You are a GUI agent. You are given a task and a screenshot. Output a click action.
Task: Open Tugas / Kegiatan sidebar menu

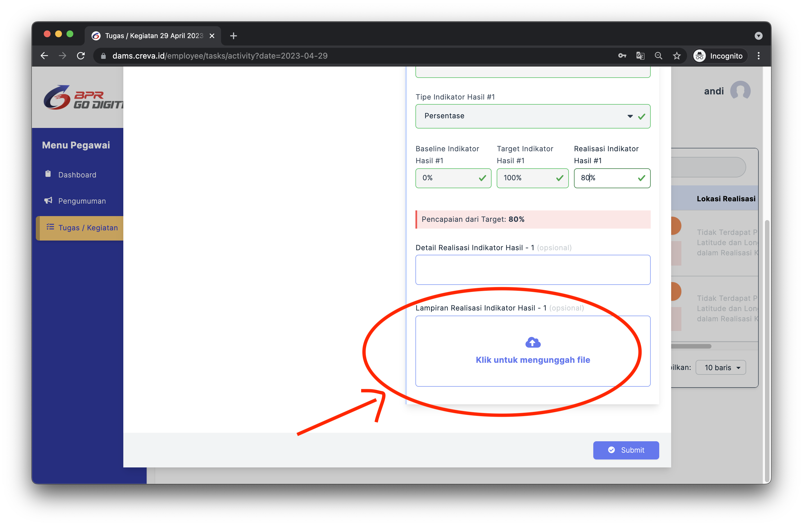coord(80,228)
